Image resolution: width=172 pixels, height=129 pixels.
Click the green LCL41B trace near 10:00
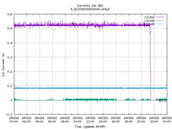pos(78,99)
